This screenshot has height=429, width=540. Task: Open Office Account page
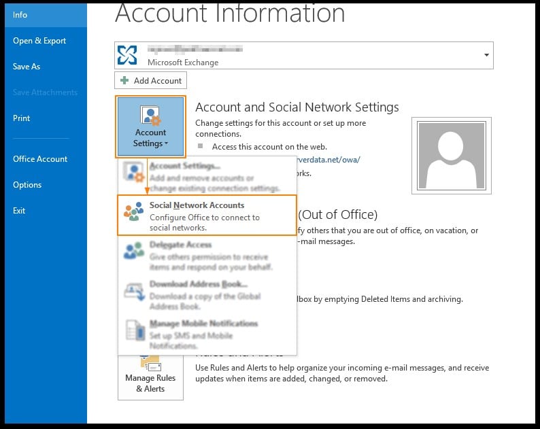(x=40, y=158)
